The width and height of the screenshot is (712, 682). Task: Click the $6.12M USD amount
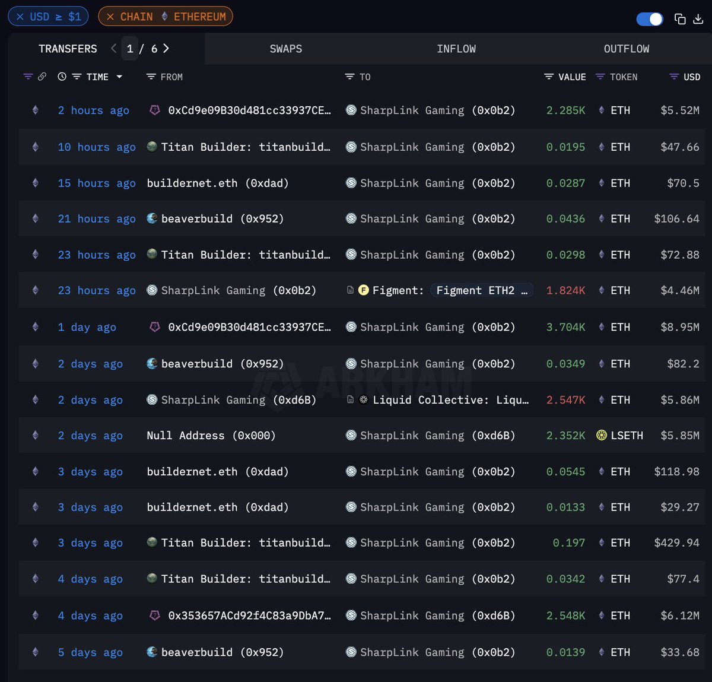tap(680, 616)
